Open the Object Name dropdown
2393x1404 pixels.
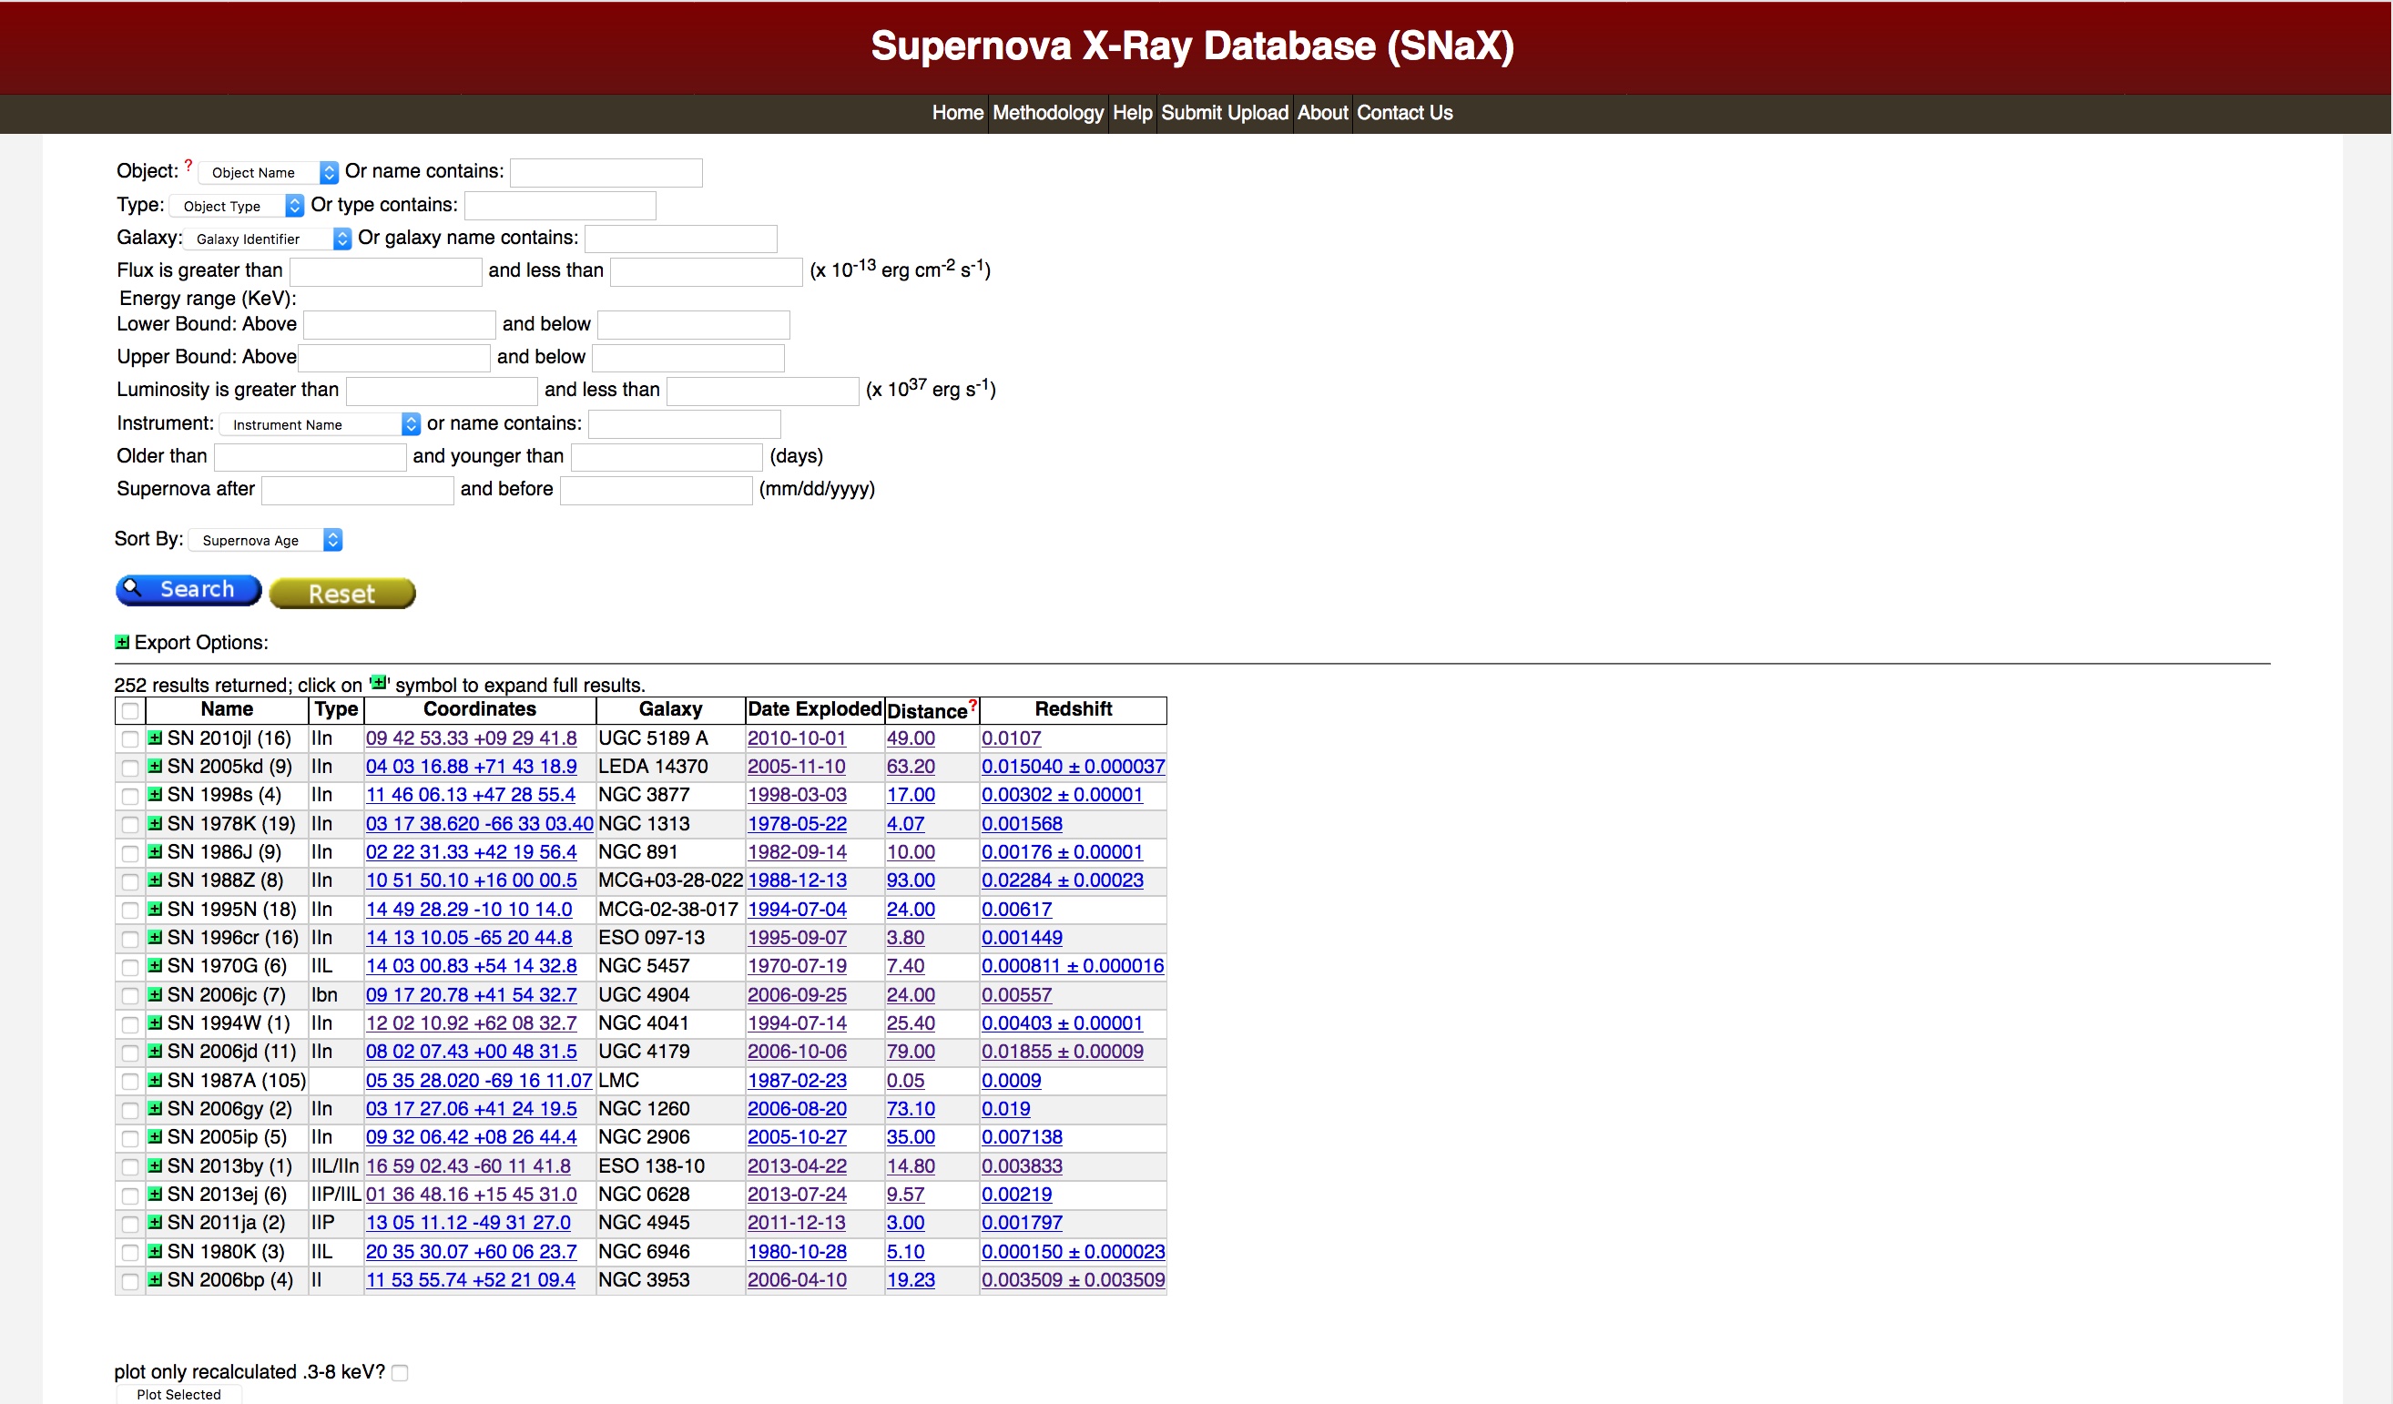(x=269, y=173)
